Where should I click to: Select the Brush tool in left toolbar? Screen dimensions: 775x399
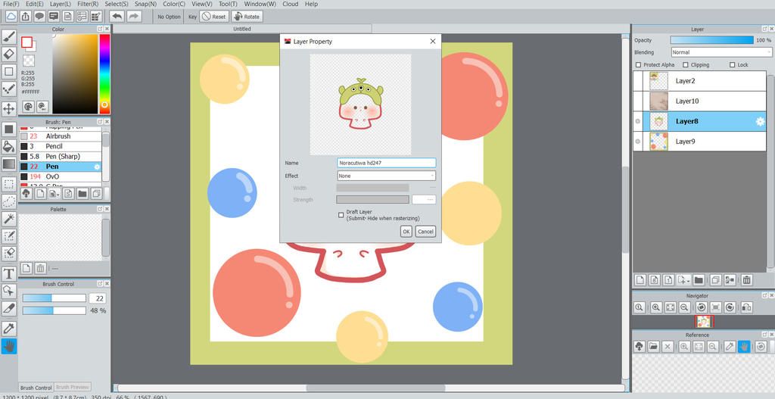tap(9, 36)
